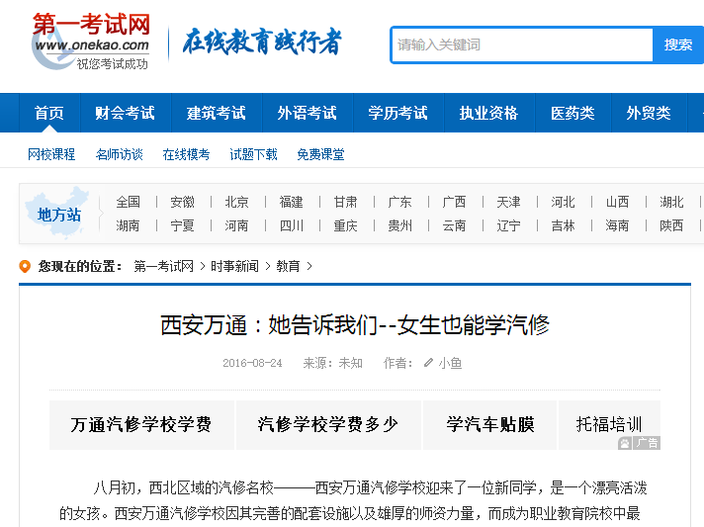Click the 学汽车贴膜 ad link

(x=489, y=424)
